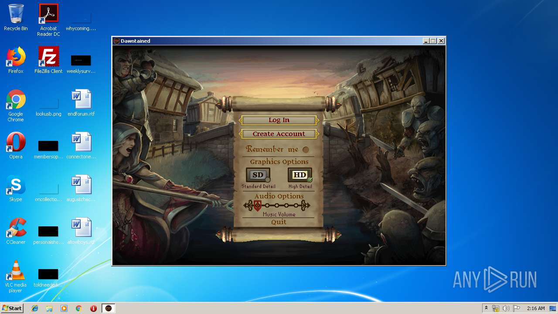This screenshot has height=314, width=558.
Task: Open the CCleaner desktop shortcut
Action: coord(16,231)
